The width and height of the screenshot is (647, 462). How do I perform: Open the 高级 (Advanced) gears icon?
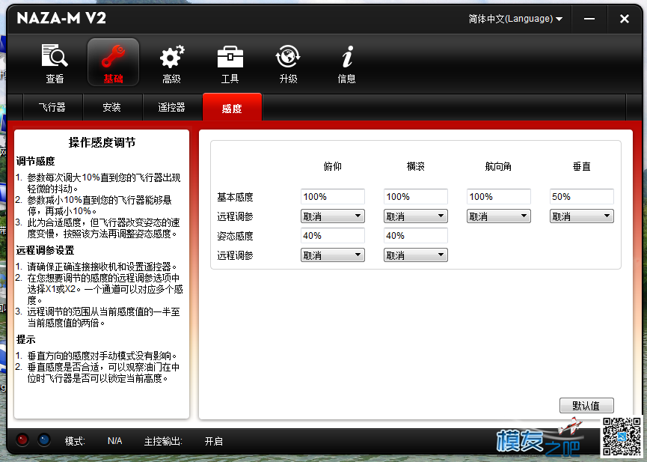coord(171,63)
